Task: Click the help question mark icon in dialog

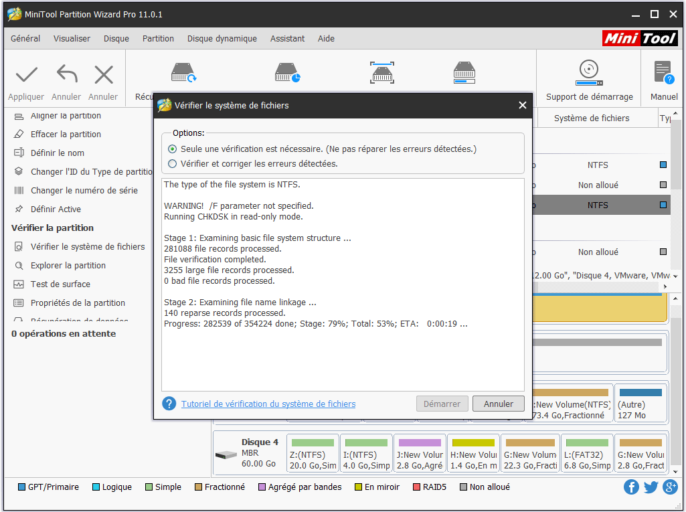Action: [x=169, y=404]
